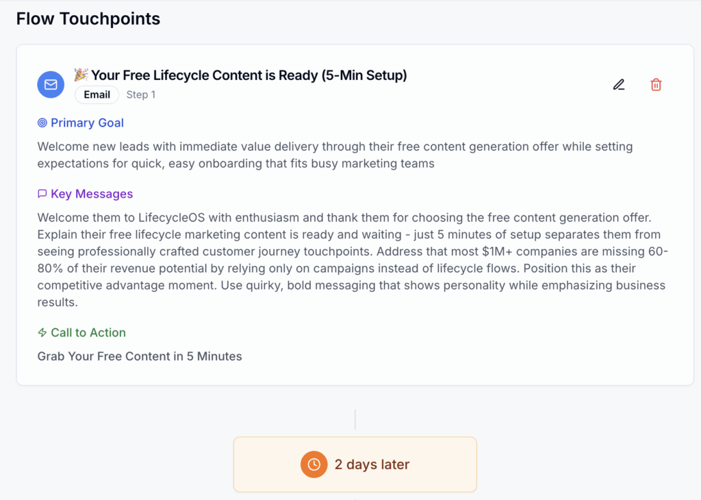Click the Primary Goal section label
Image resolution: width=701 pixels, height=500 pixels.
click(x=87, y=123)
